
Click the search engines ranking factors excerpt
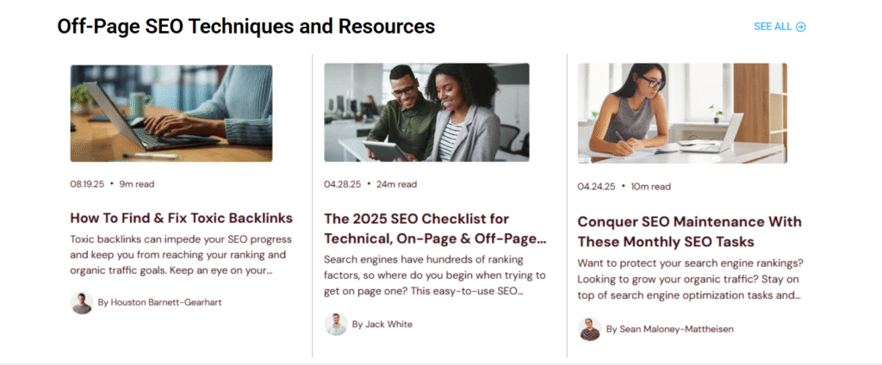pos(435,275)
